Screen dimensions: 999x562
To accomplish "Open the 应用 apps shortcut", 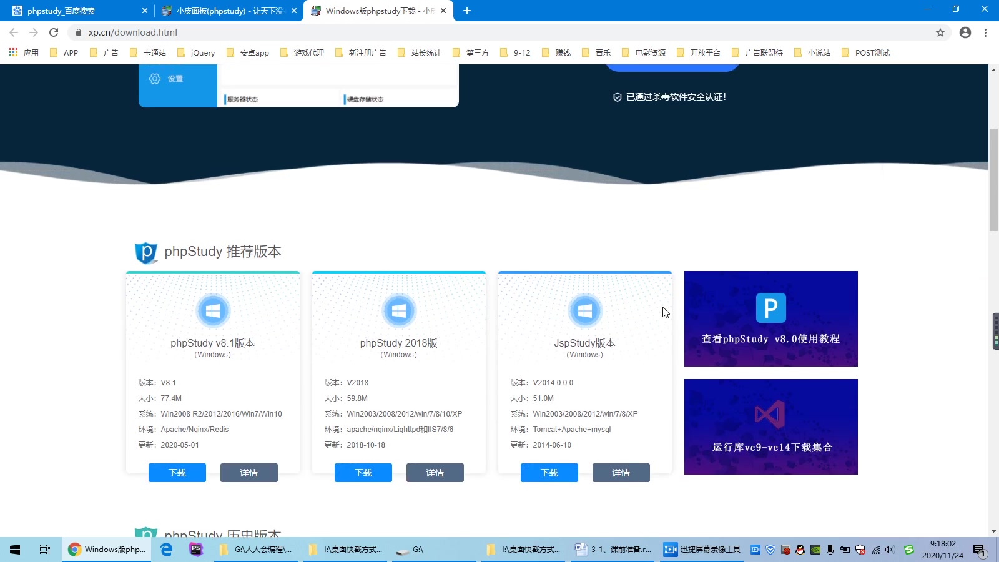I will click(x=24, y=52).
